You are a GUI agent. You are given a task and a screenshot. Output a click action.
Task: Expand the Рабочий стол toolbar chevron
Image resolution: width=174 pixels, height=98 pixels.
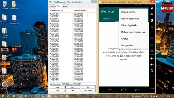[x=142, y=96]
